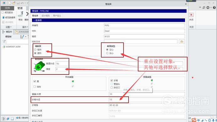The image size is (217, 122).
Task: Click the Undo arrow in quick access toolbar
Action: coord(22,3)
